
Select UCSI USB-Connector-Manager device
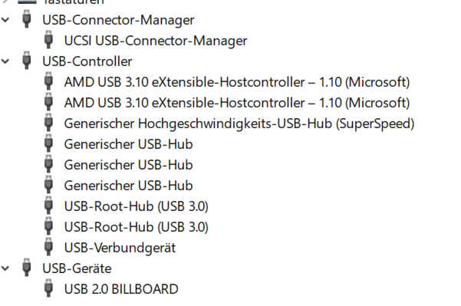(x=156, y=41)
